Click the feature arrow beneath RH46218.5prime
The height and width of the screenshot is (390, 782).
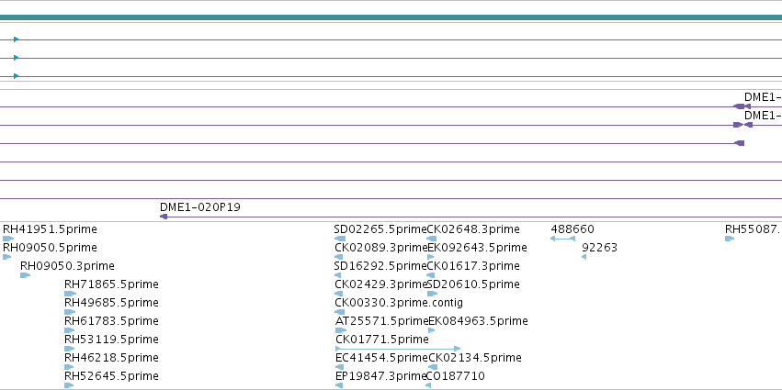point(69,367)
